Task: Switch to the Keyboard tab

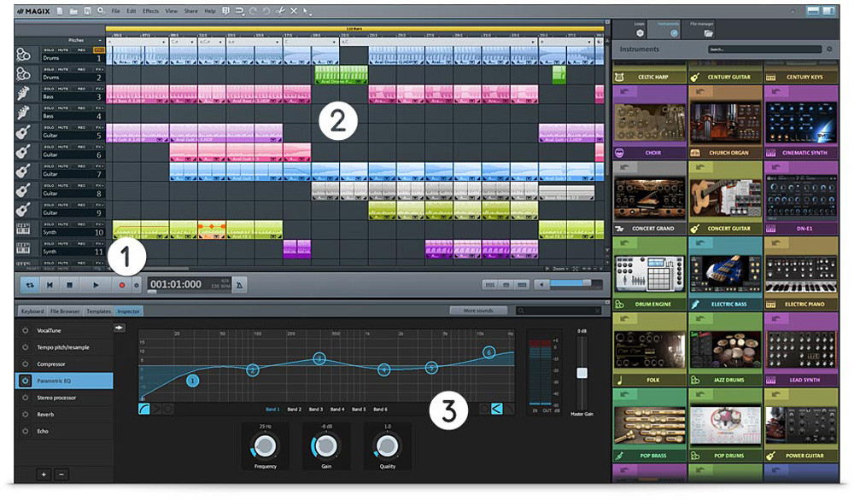Action: 32,311
